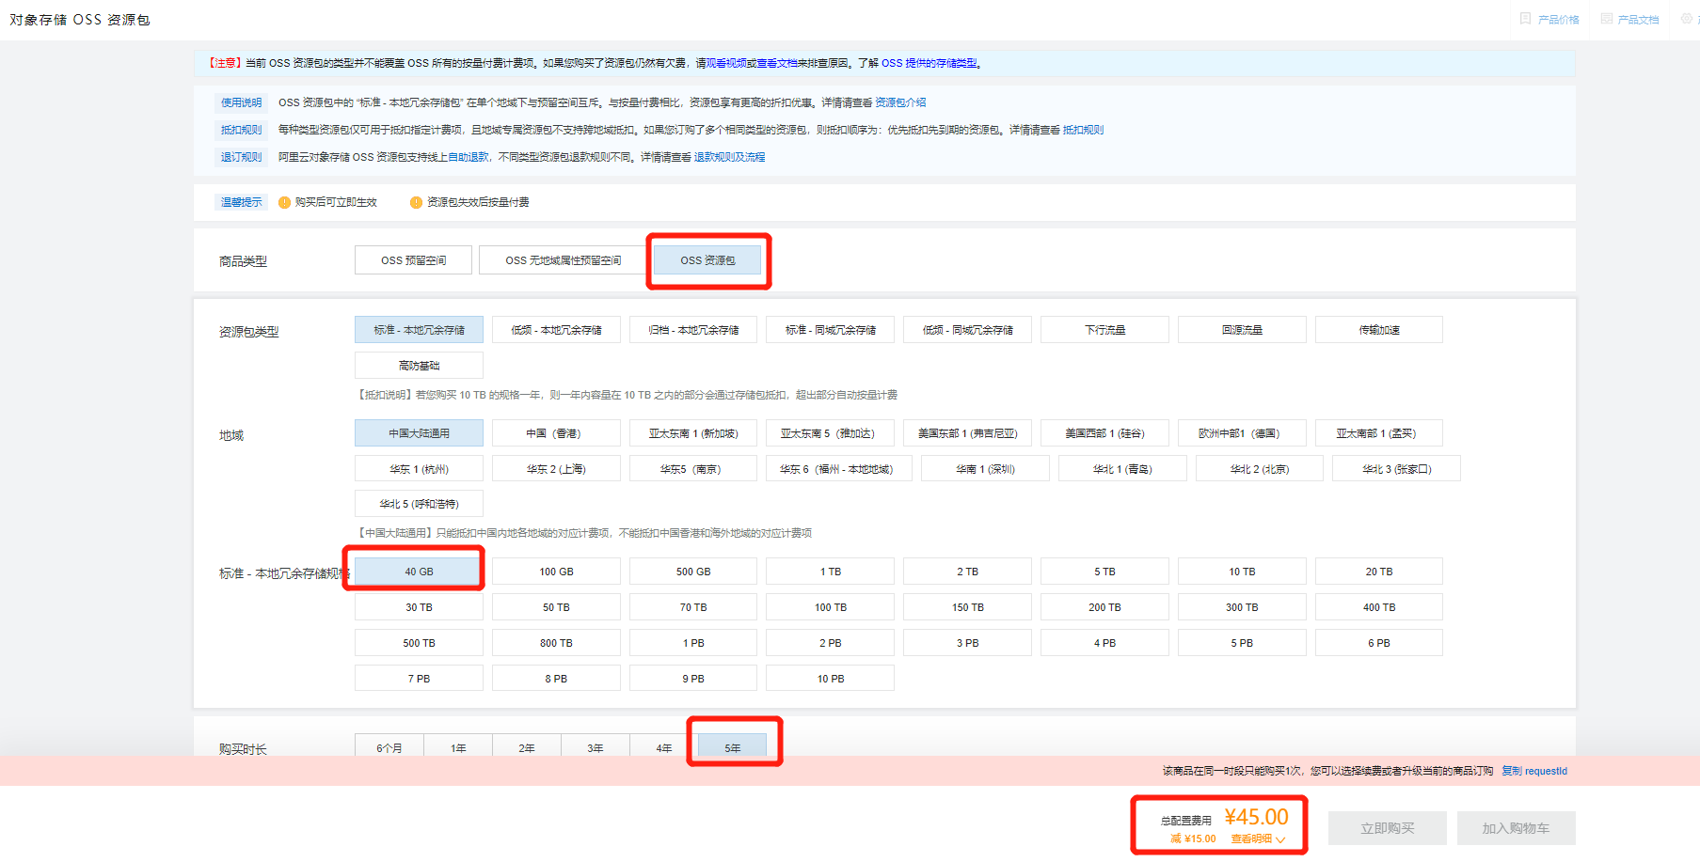Select the 100 GB storage size option
Viewport: 1700px width, 862px height.
(x=556, y=572)
